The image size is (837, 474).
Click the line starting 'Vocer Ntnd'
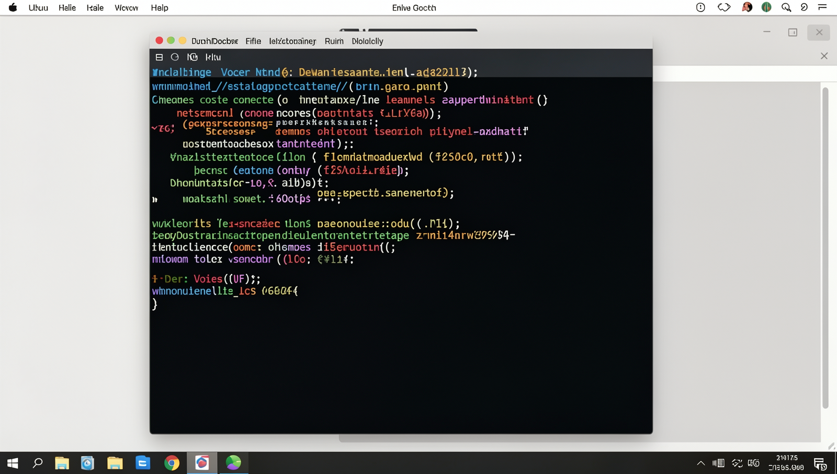[x=315, y=72]
